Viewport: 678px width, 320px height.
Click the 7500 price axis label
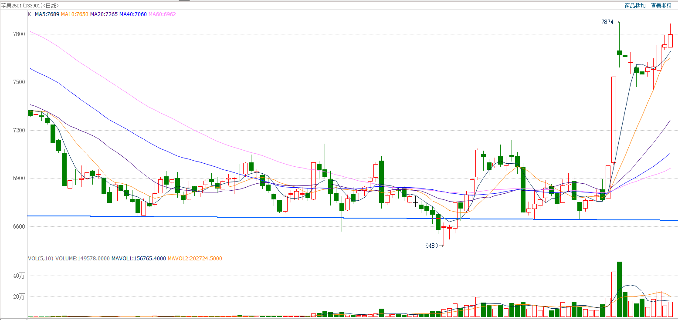(x=19, y=82)
